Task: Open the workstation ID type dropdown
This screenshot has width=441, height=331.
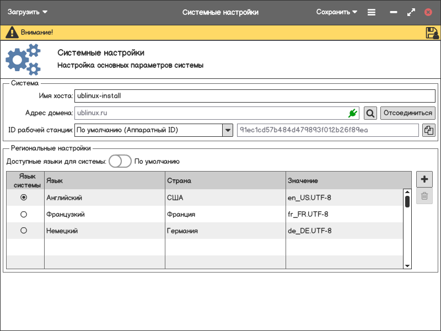Action: (x=228, y=130)
